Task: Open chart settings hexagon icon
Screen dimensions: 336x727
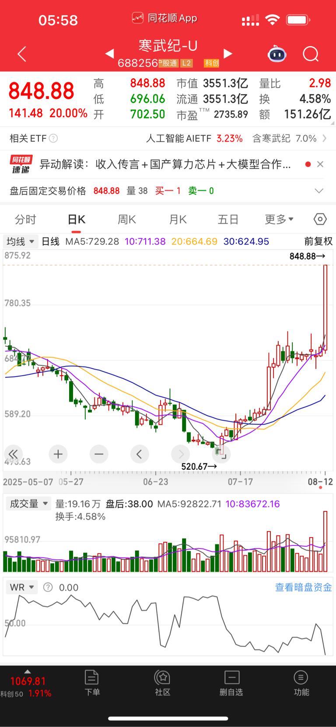Action: (320, 219)
